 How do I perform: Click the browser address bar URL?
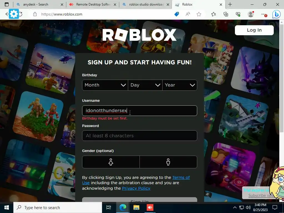click(x=62, y=14)
